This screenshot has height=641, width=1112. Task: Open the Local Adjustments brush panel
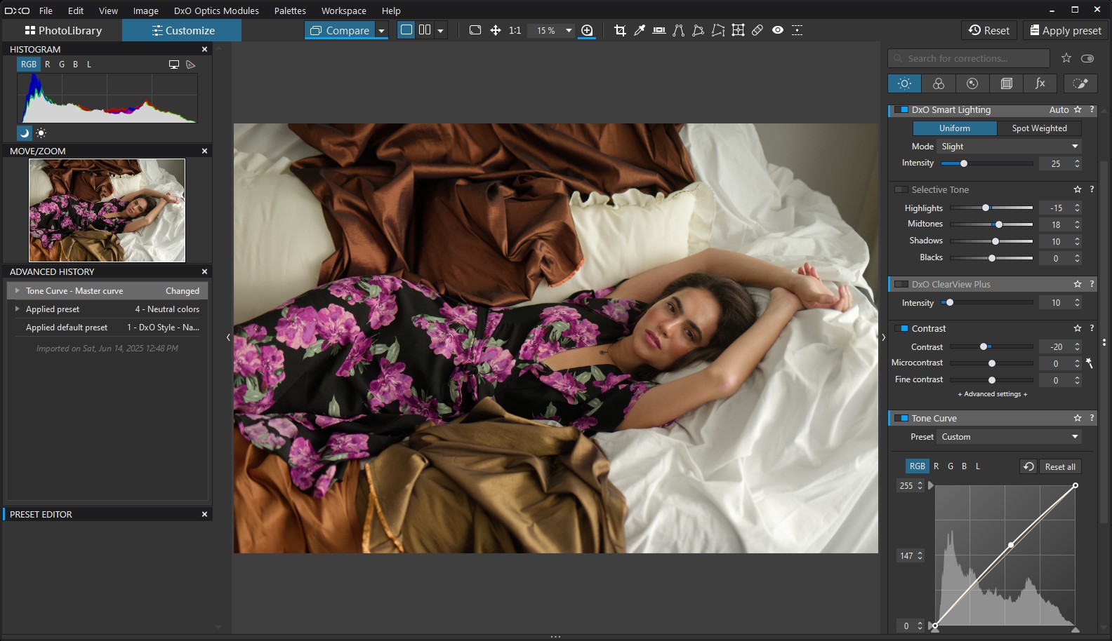(x=1080, y=83)
